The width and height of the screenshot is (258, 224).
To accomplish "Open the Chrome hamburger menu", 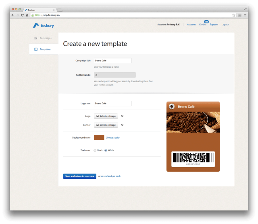I will click(245, 15).
